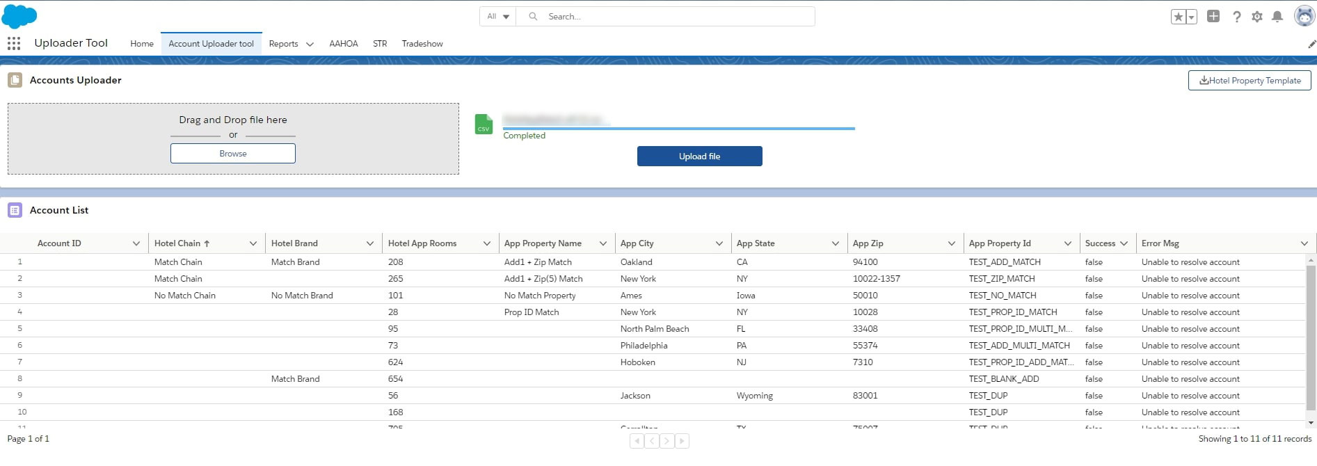Open the Tradeshow tab
1317x466 pixels.
(422, 44)
